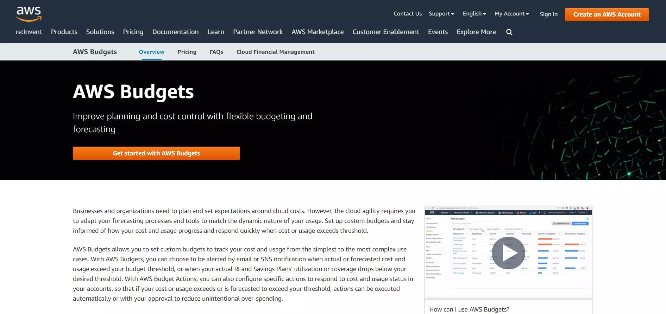
Task: Click Sign In link
Action: (x=548, y=14)
